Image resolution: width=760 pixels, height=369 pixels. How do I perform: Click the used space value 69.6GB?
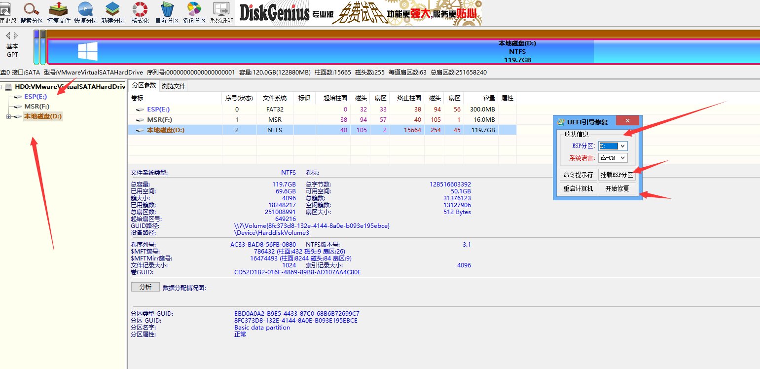[286, 191]
